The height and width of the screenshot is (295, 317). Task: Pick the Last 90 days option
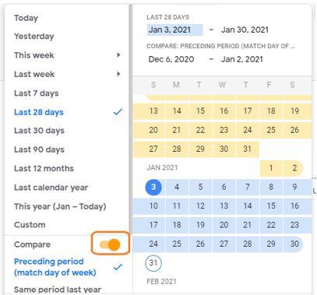point(39,149)
